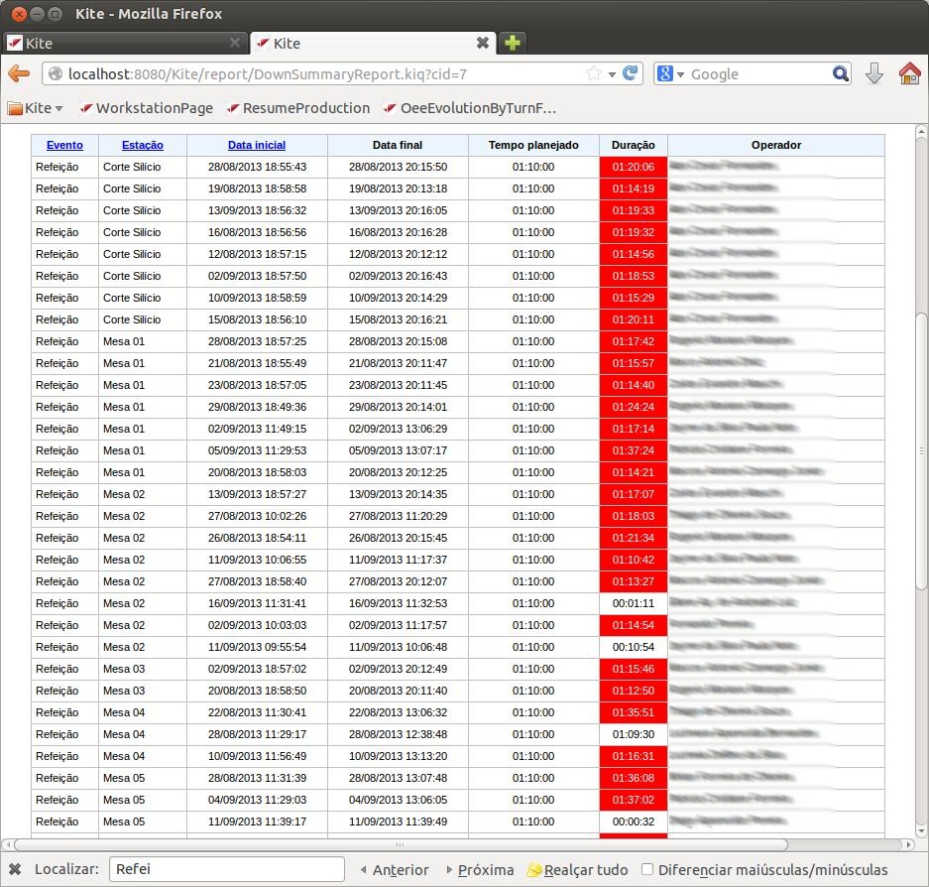Click the Data final column header
This screenshot has width=929, height=887.
pos(398,145)
